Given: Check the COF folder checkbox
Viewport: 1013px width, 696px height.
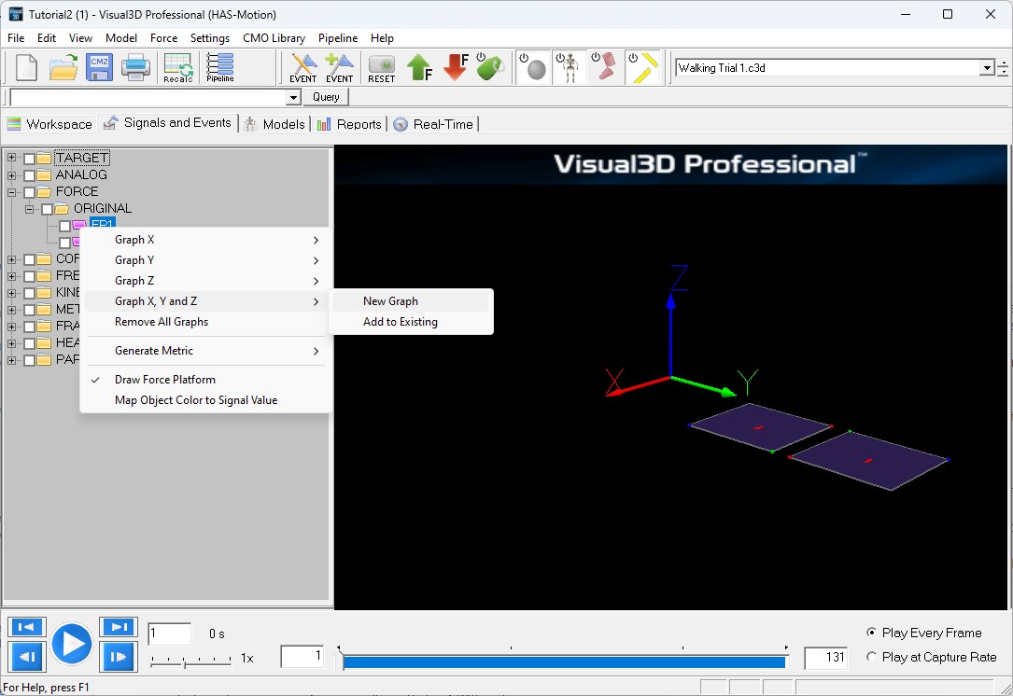Looking at the screenshot, I should click(x=29, y=259).
